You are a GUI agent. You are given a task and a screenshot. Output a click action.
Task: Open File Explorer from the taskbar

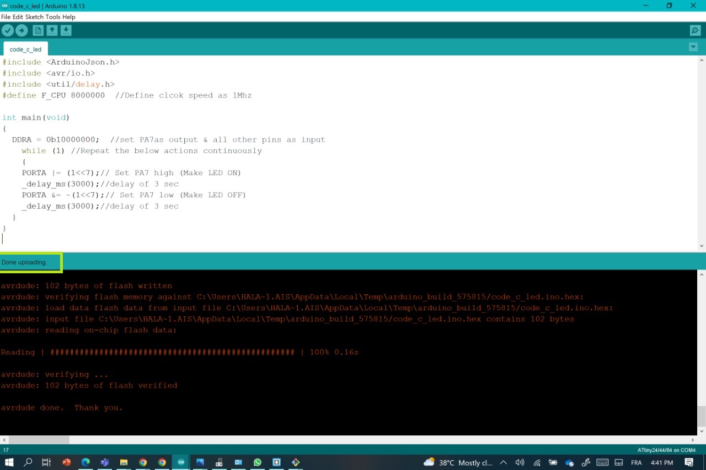[124, 462]
